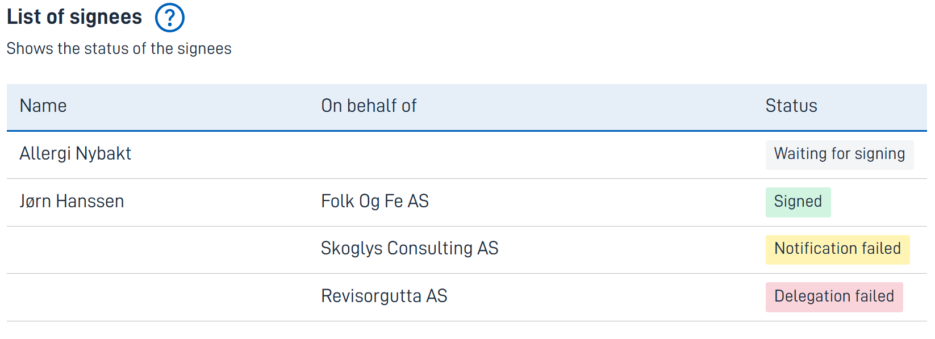Click the 'Waiting for signing' status tag
This screenshot has height=339, width=935.
coord(840,154)
